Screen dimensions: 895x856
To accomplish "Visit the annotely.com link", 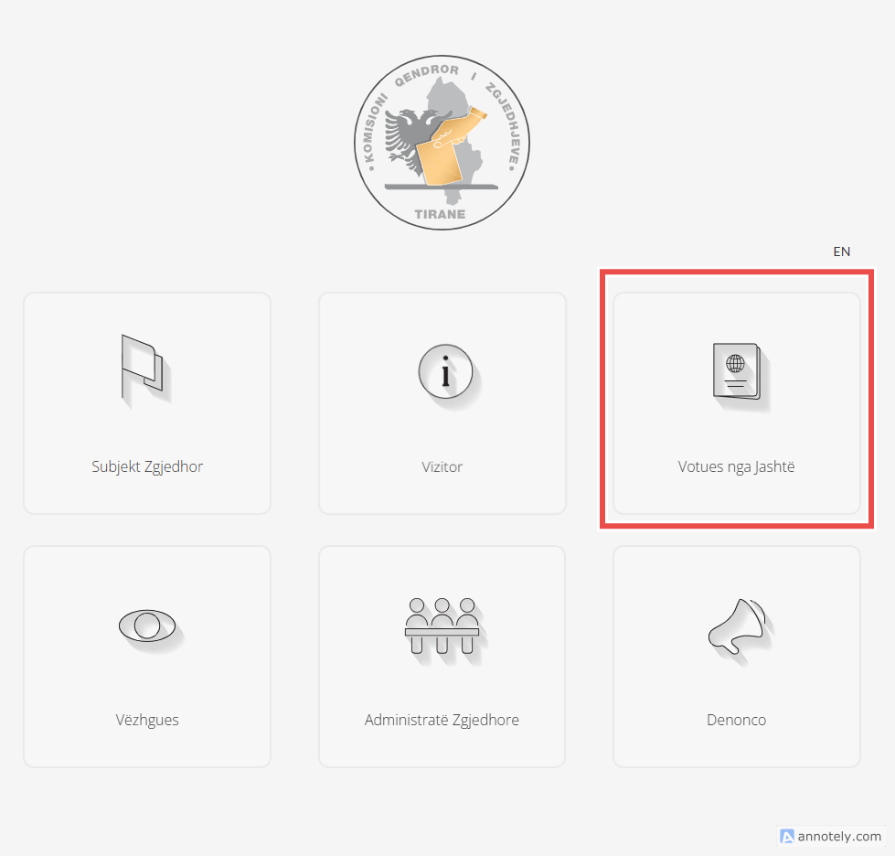I will 839,836.
